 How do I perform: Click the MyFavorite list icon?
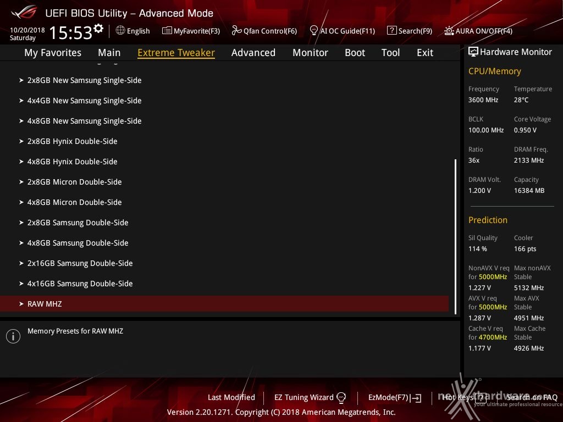(167, 31)
